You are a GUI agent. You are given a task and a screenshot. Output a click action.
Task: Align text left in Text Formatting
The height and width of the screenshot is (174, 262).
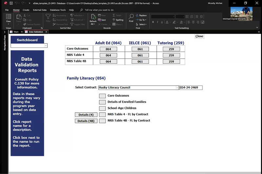[189, 22]
